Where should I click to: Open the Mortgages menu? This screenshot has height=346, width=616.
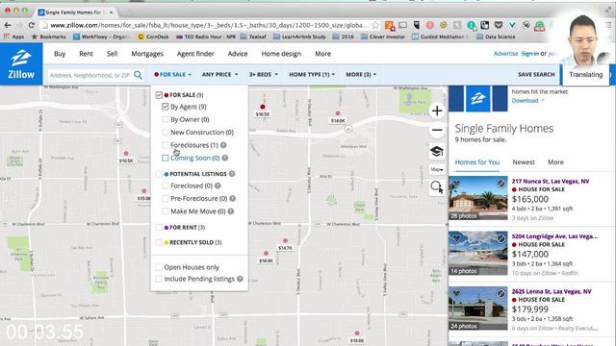(x=147, y=54)
